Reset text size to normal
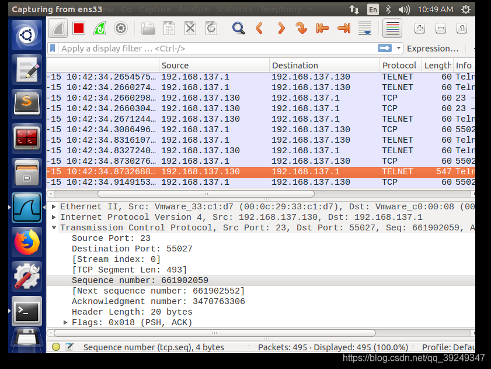Viewport: 491px width, 369px height. [462, 28]
